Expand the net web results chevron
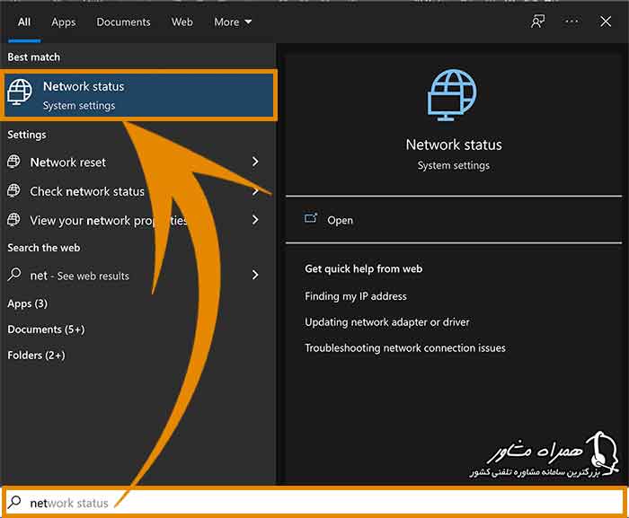The image size is (629, 518). tap(255, 275)
